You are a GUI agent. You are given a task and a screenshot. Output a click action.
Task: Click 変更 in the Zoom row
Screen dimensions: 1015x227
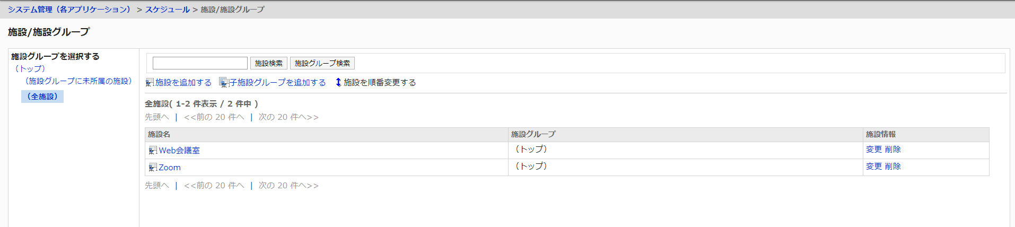873,167
